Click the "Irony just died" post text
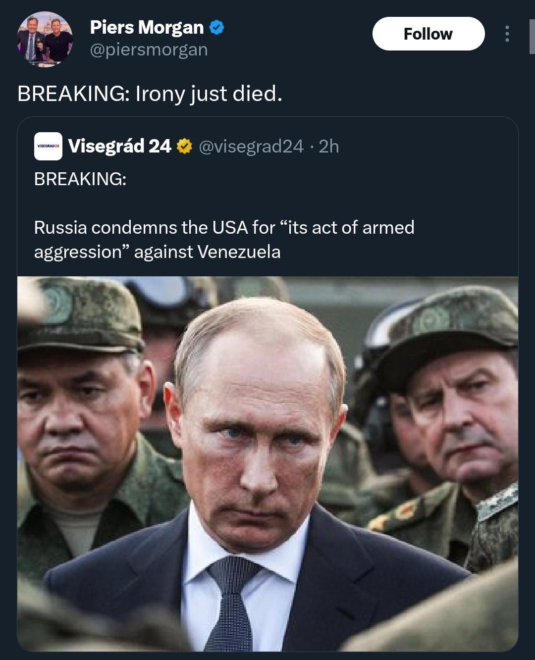This screenshot has width=535, height=660. pos(150,93)
